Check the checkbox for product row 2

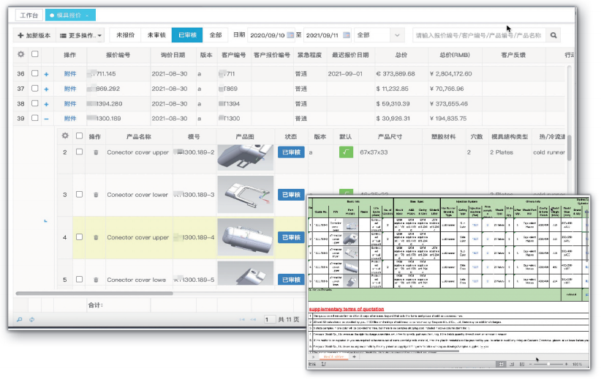tap(80, 152)
